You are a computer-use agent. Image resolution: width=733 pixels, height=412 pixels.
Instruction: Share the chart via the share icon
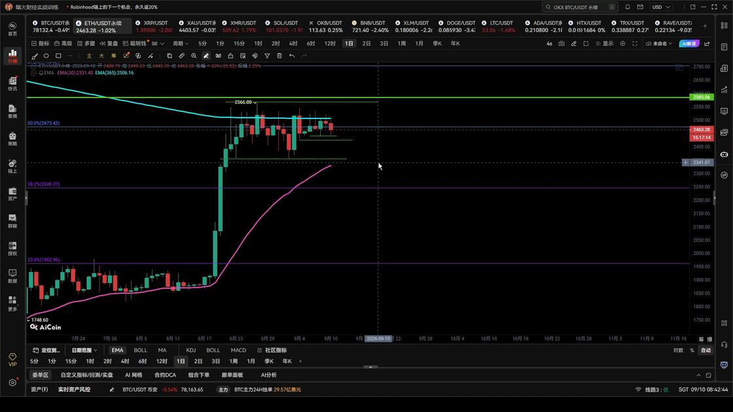tap(707, 43)
